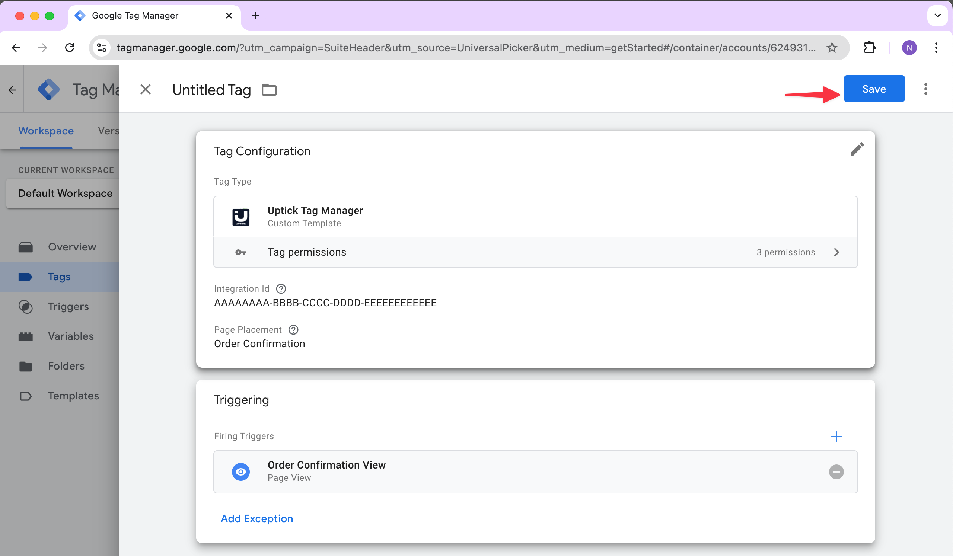Click help icon next to Integration Id
This screenshot has width=953, height=556.
[281, 289]
